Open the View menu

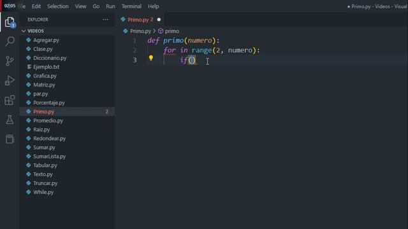click(81, 6)
